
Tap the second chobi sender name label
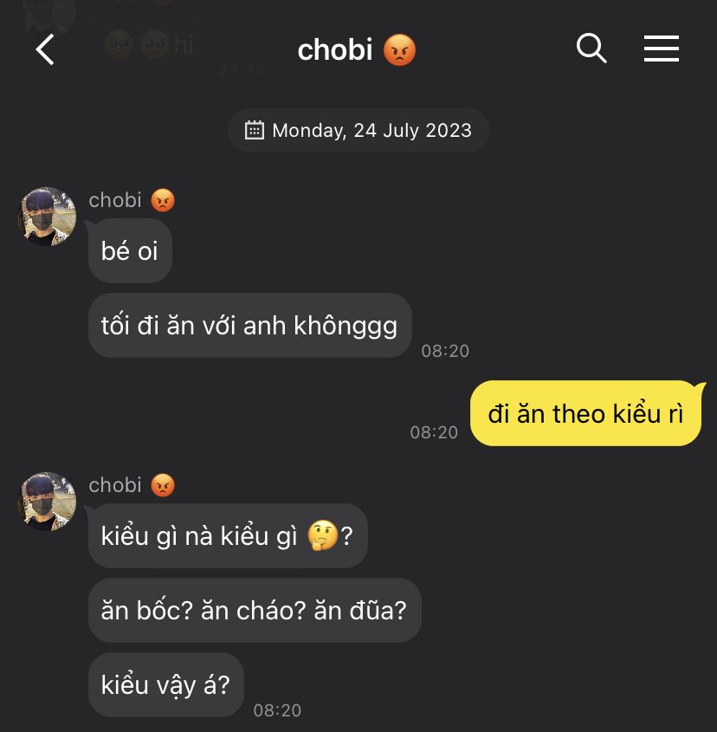point(115,485)
